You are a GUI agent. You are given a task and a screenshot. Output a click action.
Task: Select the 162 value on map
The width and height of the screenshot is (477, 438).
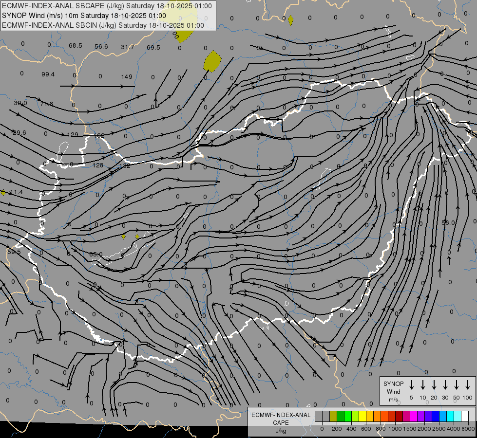click(99, 136)
